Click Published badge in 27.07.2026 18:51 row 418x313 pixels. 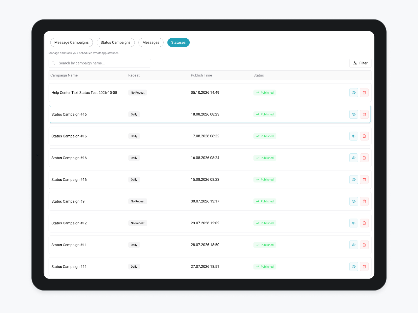pyautogui.click(x=265, y=267)
